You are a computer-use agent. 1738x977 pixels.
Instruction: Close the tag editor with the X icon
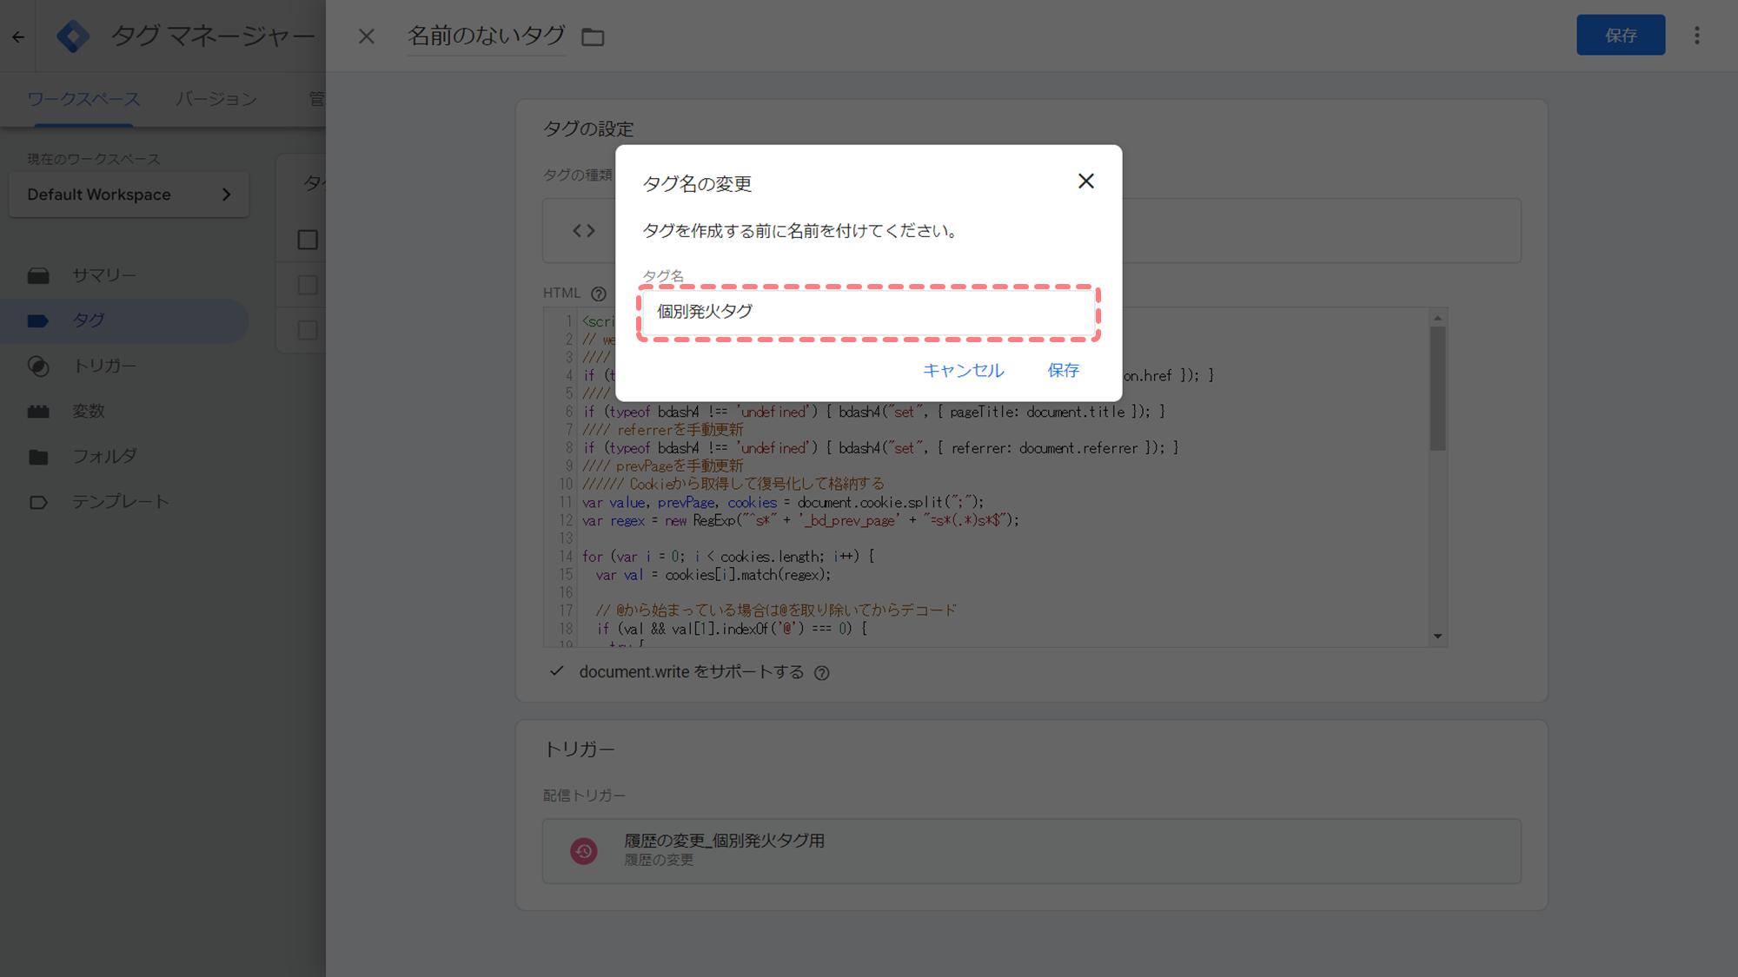[x=367, y=36]
